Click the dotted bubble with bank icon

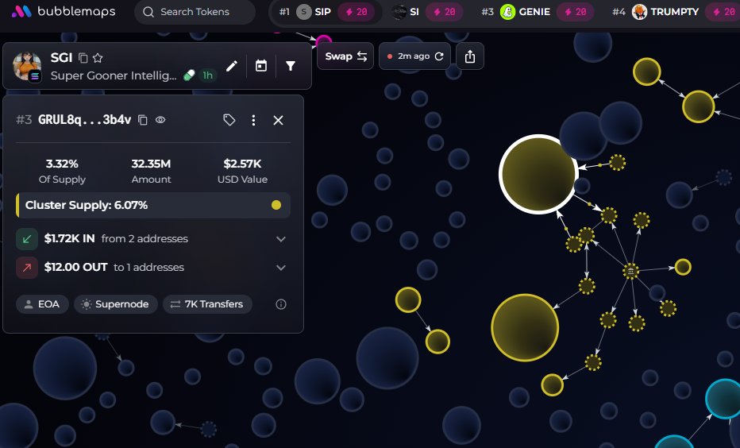coord(631,271)
